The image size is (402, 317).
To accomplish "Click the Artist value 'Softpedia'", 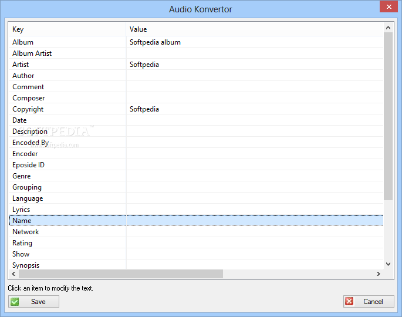I will click(144, 65).
